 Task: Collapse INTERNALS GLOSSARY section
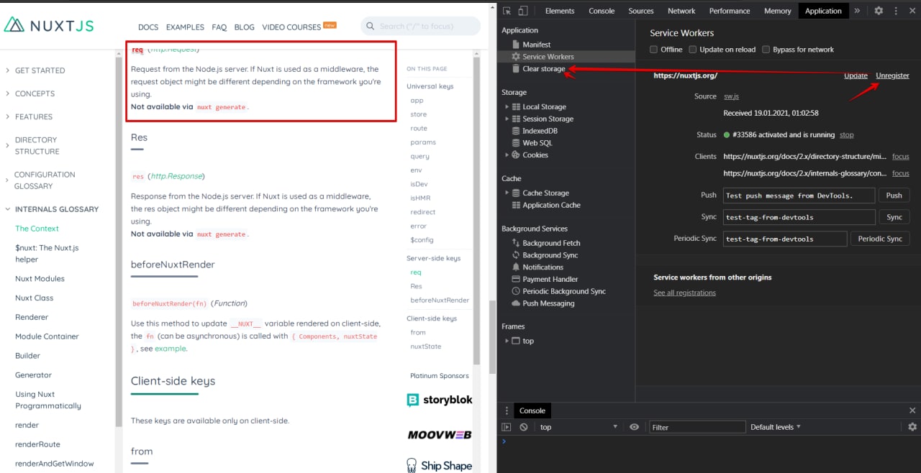click(51, 209)
